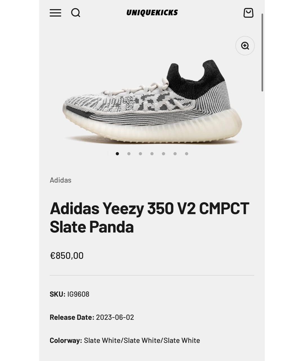Click the product title text
This screenshot has height=361, width=304.
(149, 218)
